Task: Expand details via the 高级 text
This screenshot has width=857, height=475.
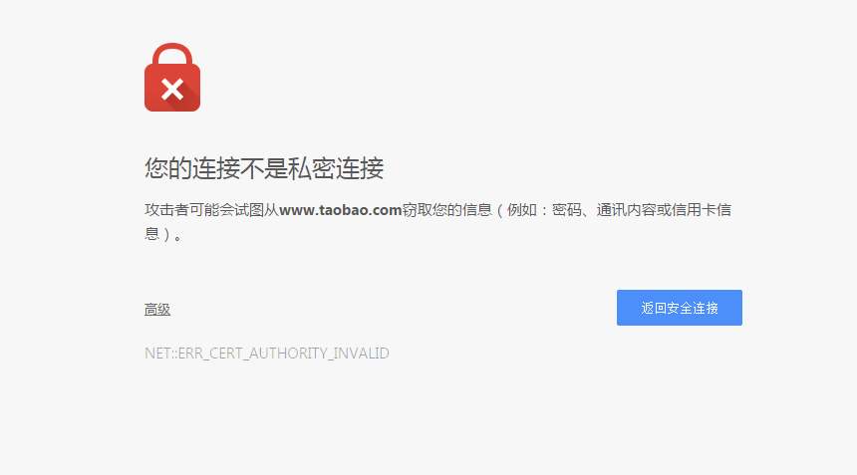Action: (157, 310)
